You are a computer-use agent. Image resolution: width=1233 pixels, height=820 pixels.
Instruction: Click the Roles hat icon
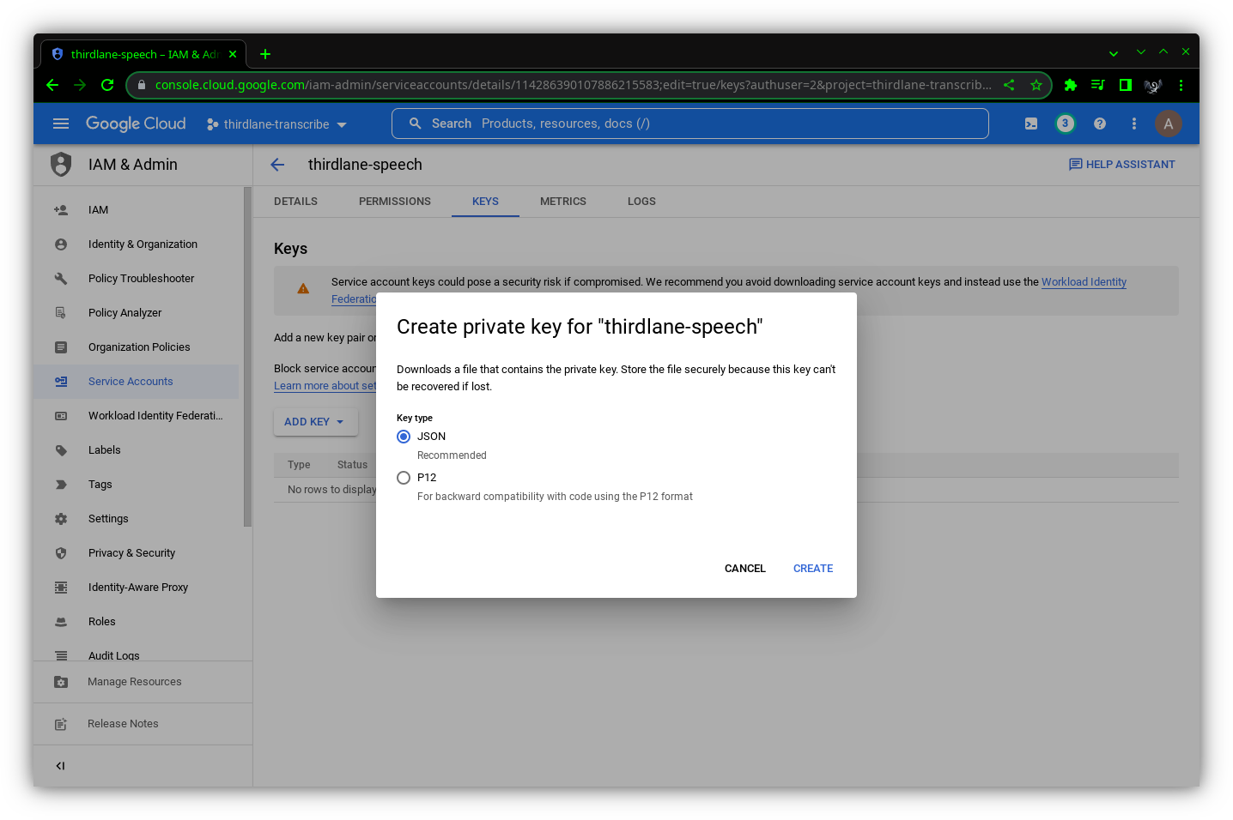pyautogui.click(x=61, y=622)
